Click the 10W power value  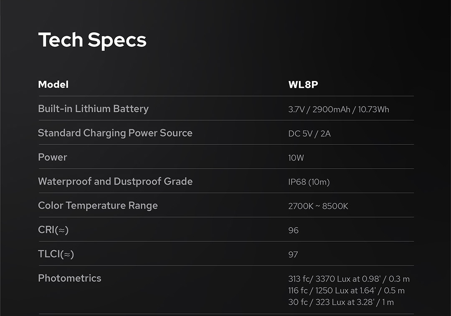click(296, 158)
